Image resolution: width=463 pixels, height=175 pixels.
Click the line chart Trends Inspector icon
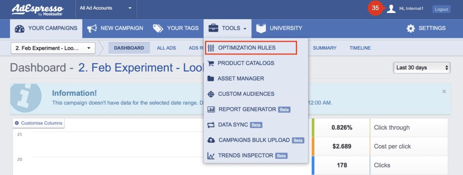click(211, 156)
